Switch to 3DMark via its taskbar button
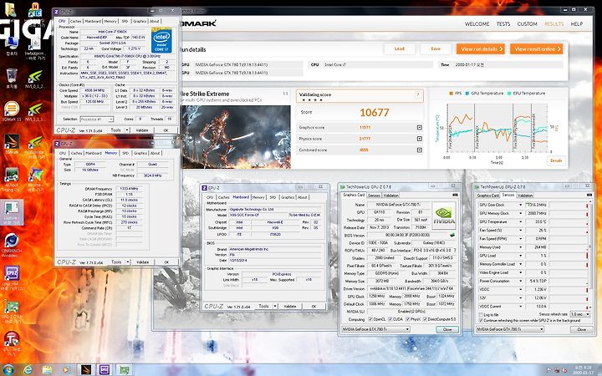 (86, 370)
